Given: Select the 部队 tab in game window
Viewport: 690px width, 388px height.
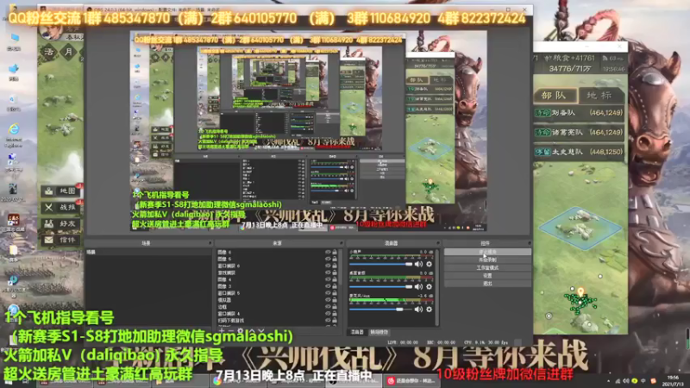Looking at the screenshot, I should click(x=555, y=96).
